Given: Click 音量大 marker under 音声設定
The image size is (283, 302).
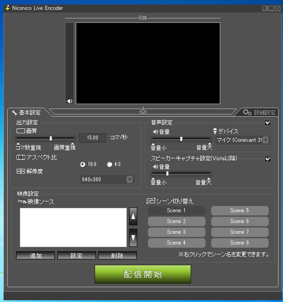Looking at the screenshot, I should pos(204,147).
